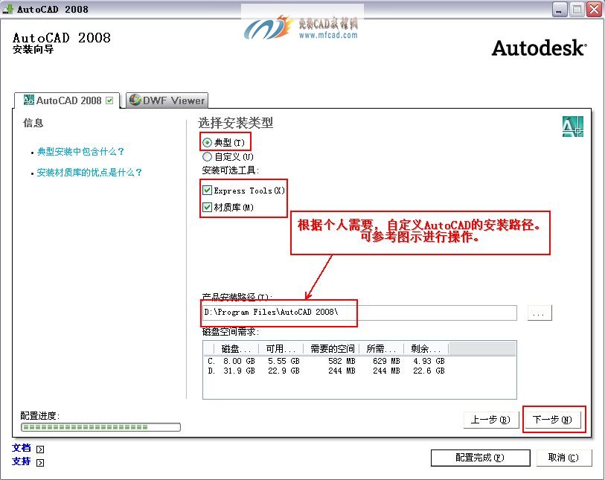Toggle the checkbox on AutoCAD 2008 tab
The height and width of the screenshot is (480, 605).
109,100
